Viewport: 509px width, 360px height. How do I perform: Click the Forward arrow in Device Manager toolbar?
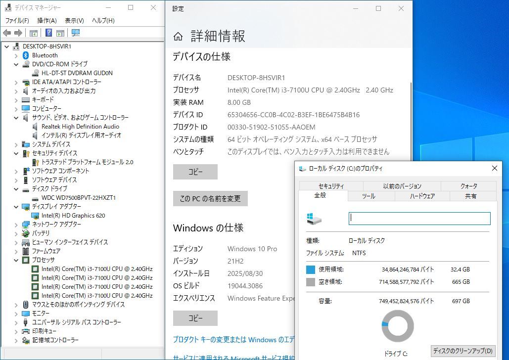18,33
